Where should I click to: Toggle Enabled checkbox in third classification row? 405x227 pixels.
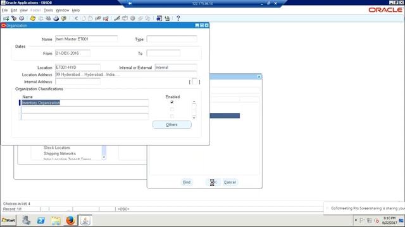tap(172, 116)
